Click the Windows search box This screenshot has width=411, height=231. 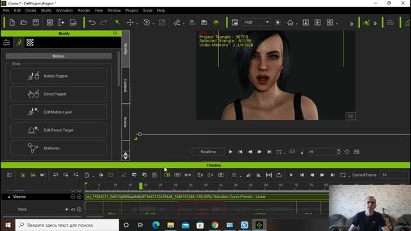(x=67, y=225)
